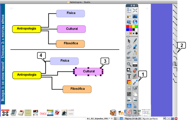
Task: Click the Magic Ink tool
Action: pyautogui.click(x=135, y=76)
